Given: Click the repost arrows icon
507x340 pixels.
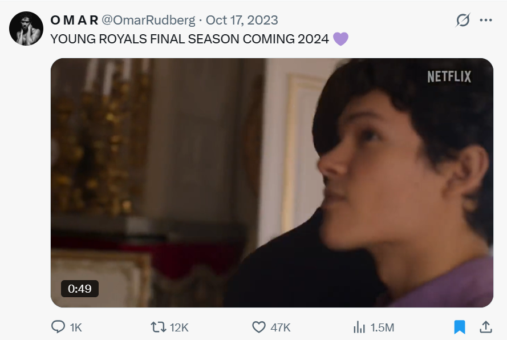Looking at the screenshot, I should click(x=157, y=327).
